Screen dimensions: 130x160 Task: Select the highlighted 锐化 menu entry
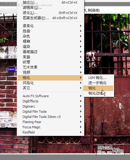51,78
